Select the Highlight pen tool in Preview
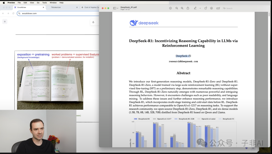This screenshot has height=154, width=272. (x=195, y=8)
